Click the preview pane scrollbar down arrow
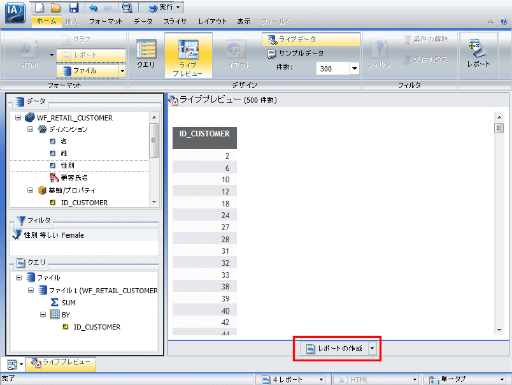Viewport: 512px width, 385px height. coord(499,330)
